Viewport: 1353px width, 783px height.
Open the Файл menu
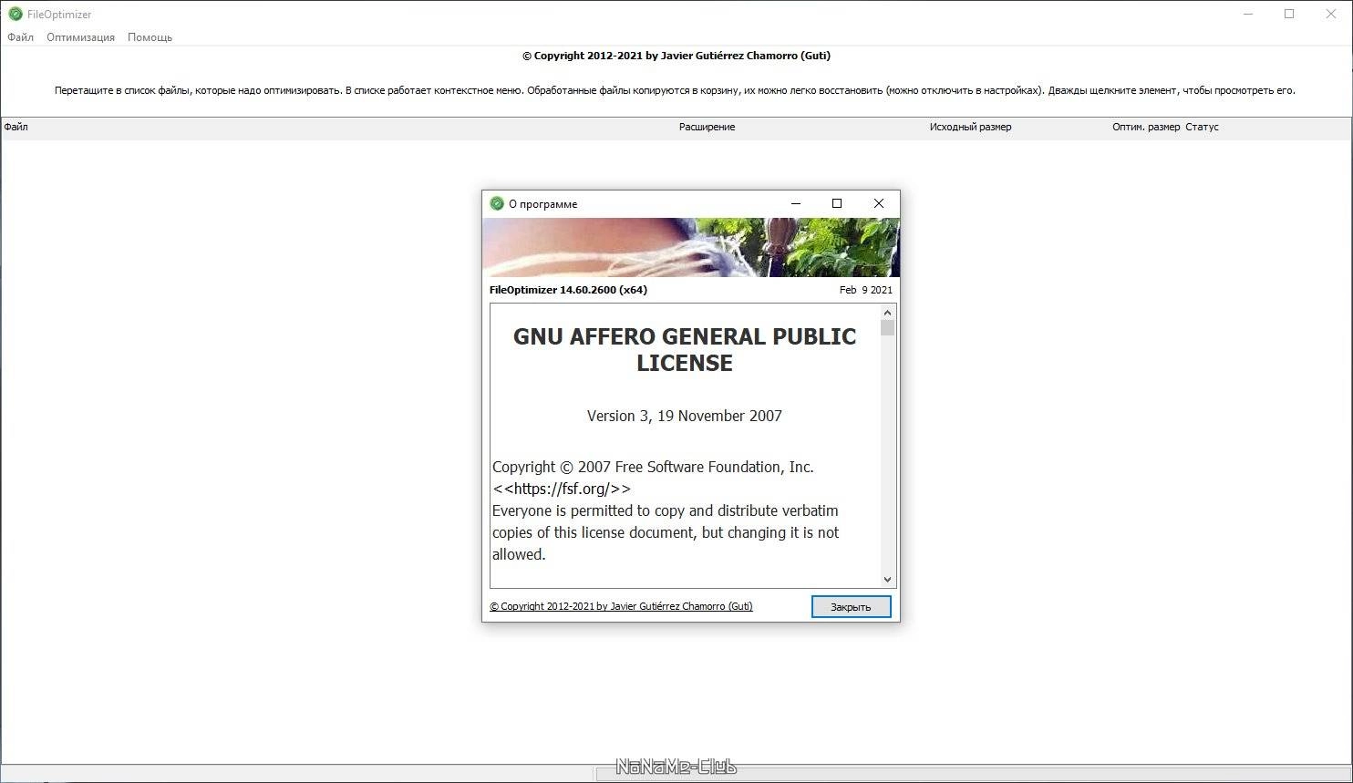tap(20, 37)
